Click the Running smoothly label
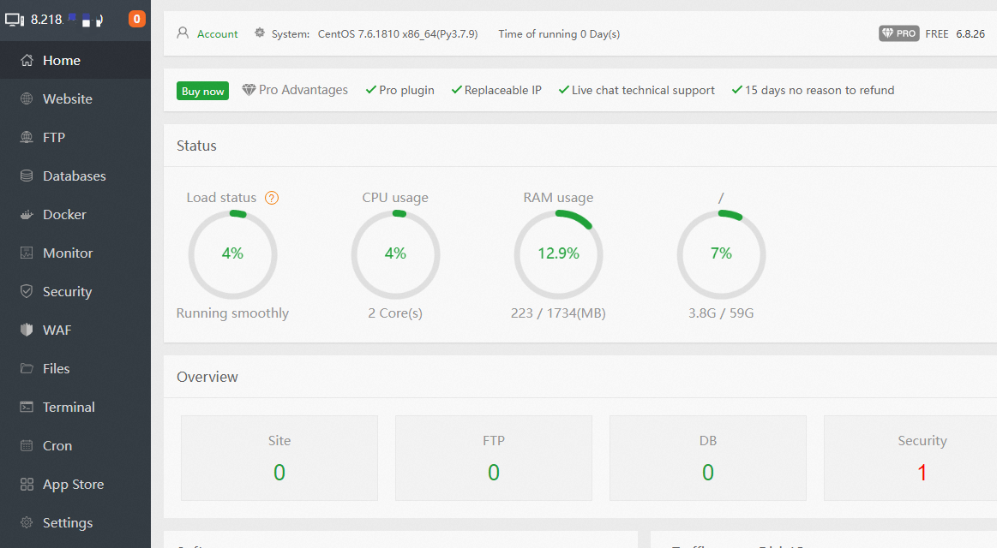Image resolution: width=997 pixels, height=548 pixels. [x=232, y=313]
